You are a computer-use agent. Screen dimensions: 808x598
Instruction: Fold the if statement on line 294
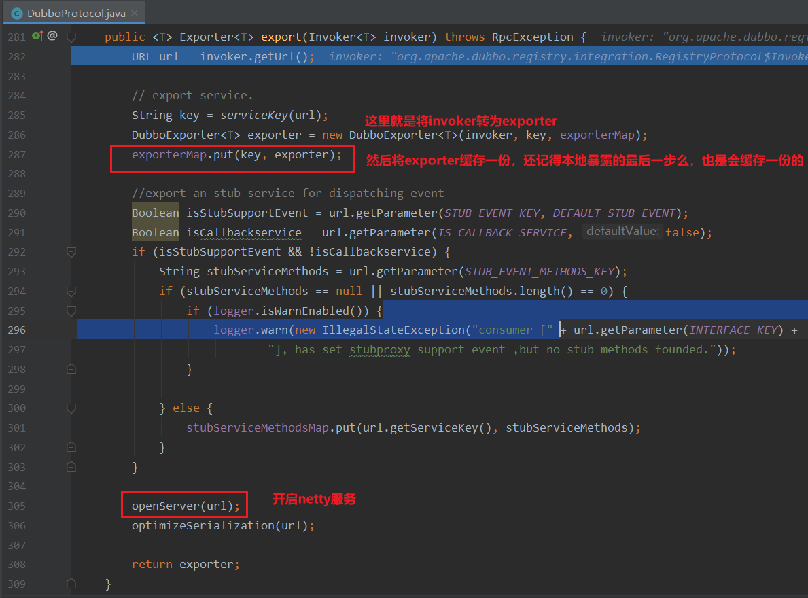tap(71, 291)
